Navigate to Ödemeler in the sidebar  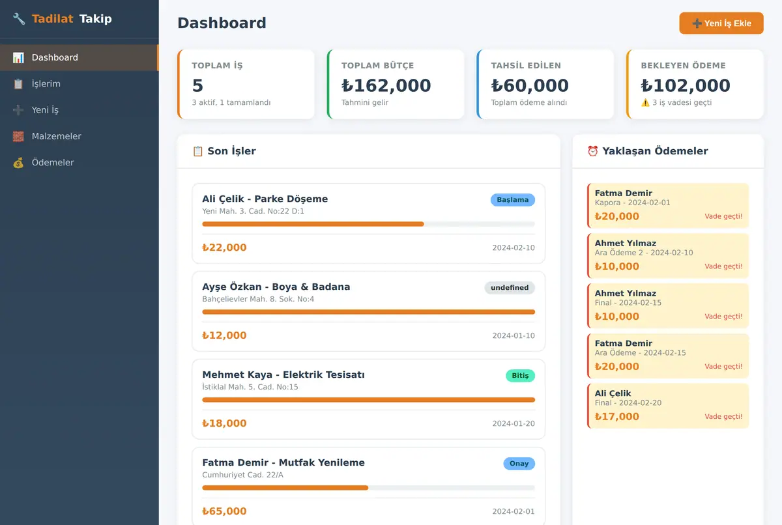click(x=79, y=163)
